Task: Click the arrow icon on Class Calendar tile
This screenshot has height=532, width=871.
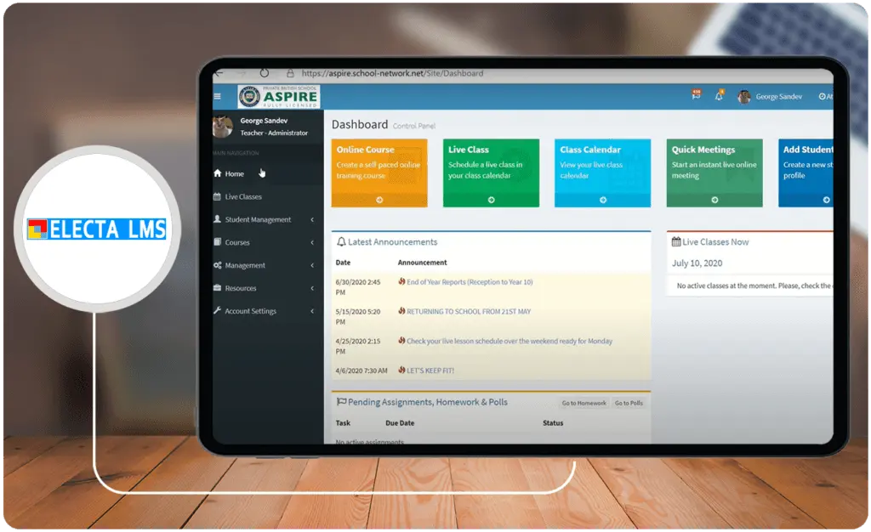Action: [x=603, y=200]
